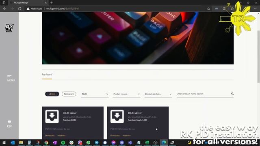Open File Explorer from the taskbar
Image resolution: width=260 pixels, height=146 pixels.
(21, 142)
